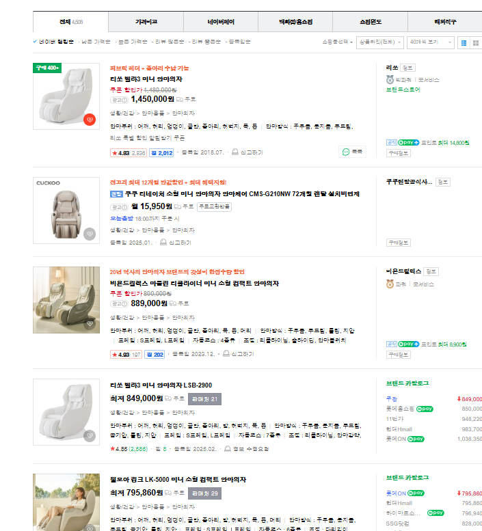Image resolution: width=482 pixels, height=531 pixels.
Task: Click 빅파워 medal icon for 리쏘 seller
Action: pos(390,79)
